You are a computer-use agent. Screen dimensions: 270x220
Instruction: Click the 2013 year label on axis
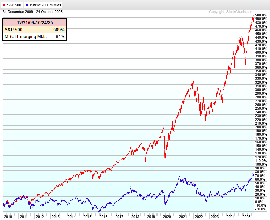click(x=56, y=217)
